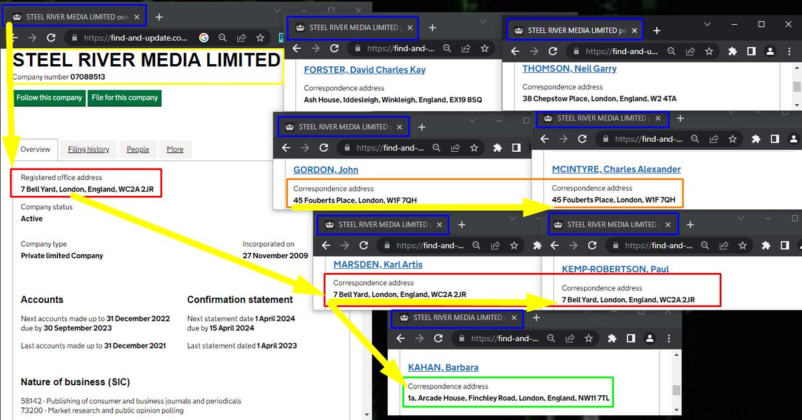Open KAHAN, Barbara officer link
Viewport: 802px width, 420px height.
pyautogui.click(x=443, y=367)
